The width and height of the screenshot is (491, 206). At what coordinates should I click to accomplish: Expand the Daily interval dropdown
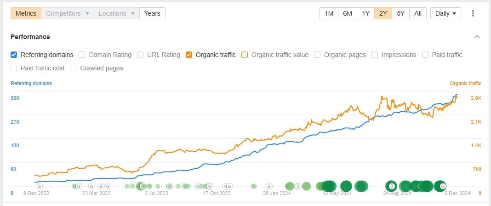click(x=445, y=13)
